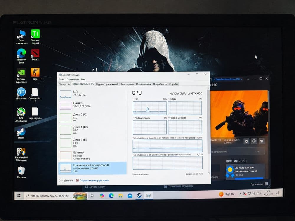The width and height of the screenshot is (295, 221).
Task: Select Диск 1 (D:) entry
Action: point(92,130)
